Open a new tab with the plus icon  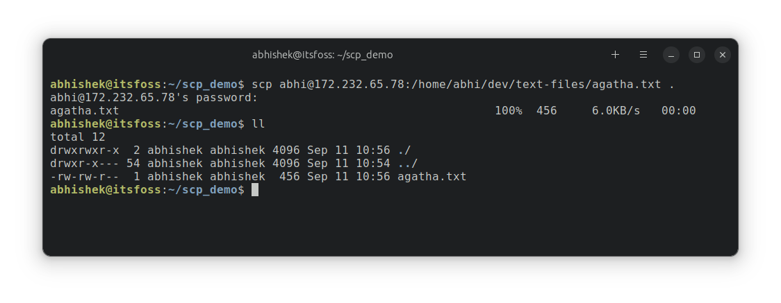click(615, 54)
